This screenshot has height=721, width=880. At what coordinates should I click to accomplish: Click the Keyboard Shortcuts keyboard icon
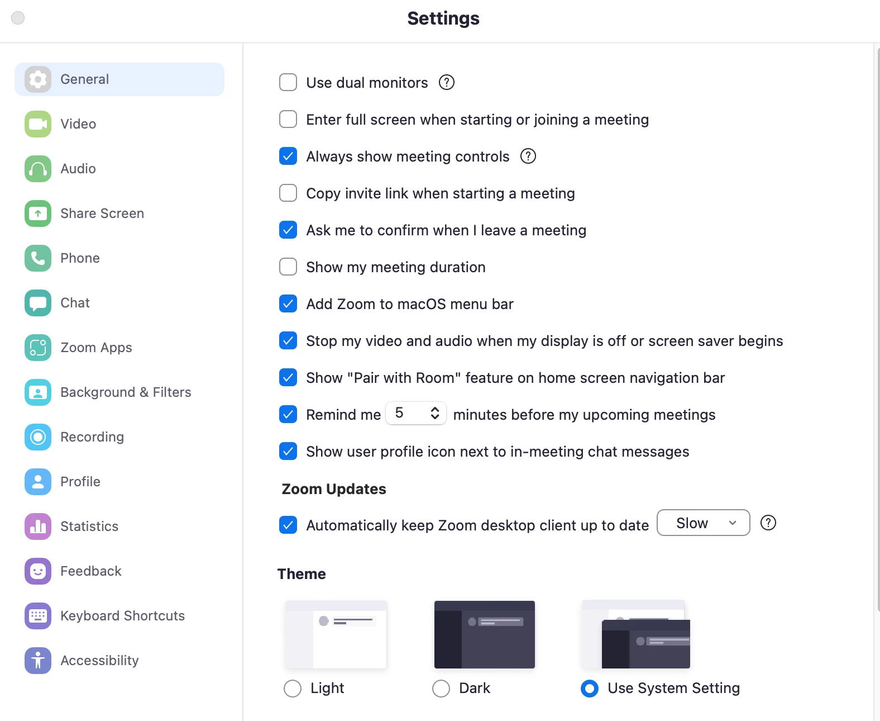click(x=38, y=616)
